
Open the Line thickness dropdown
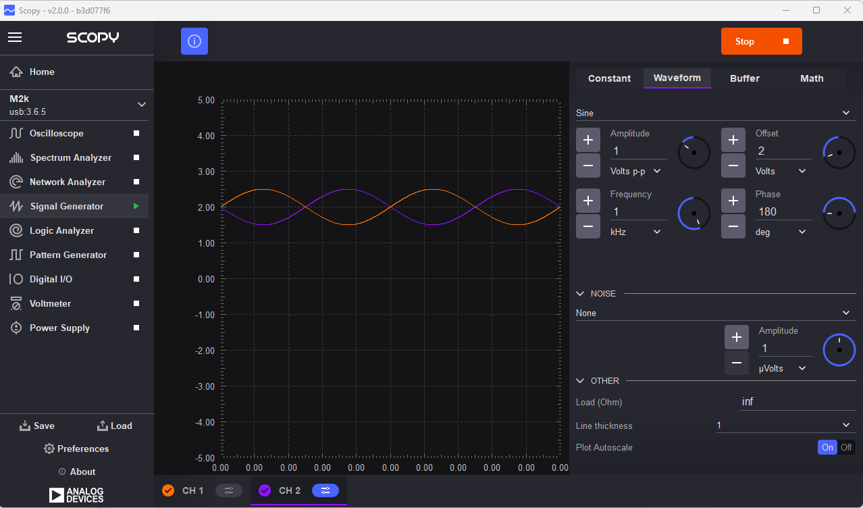[x=786, y=425]
